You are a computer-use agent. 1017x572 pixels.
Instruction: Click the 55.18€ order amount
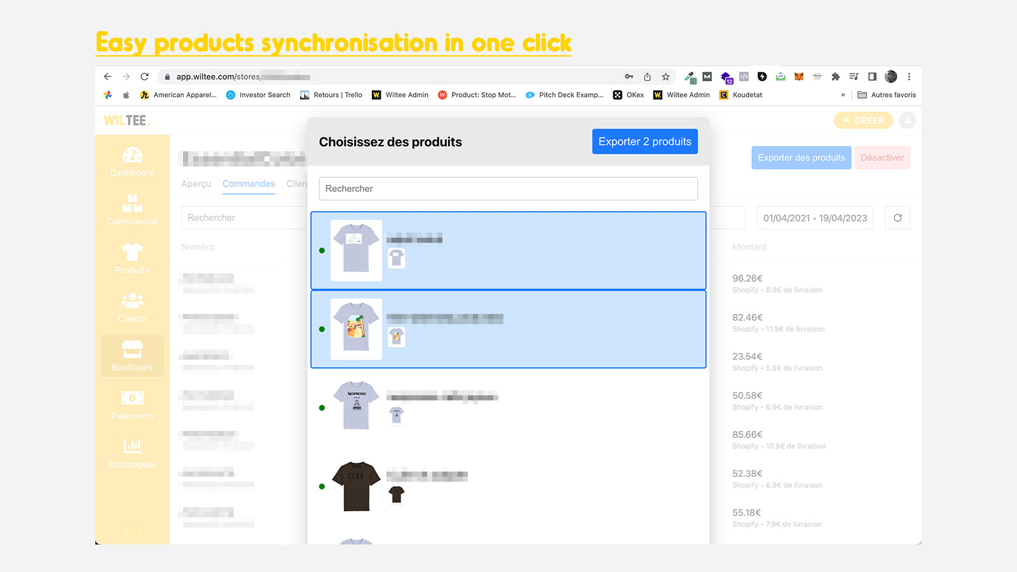747,512
